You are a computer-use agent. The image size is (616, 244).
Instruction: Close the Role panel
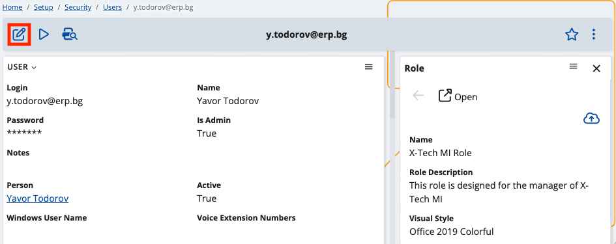tap(596, 69)
